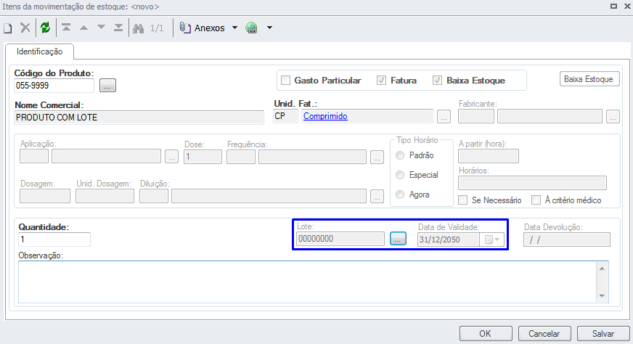Click the Lote field showing 00000000
The height and width of the screenshot is (344, 633).
(340, 239)
